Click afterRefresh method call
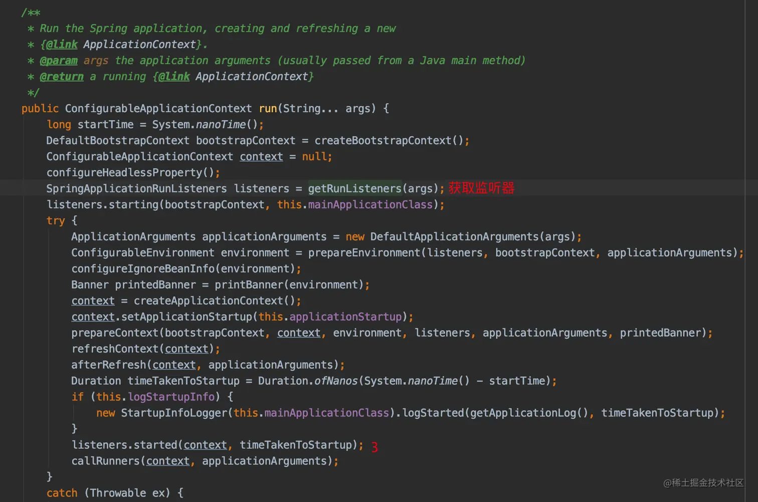Image resolution: width=758 pixels, height=502 pixels. point(109,365)
